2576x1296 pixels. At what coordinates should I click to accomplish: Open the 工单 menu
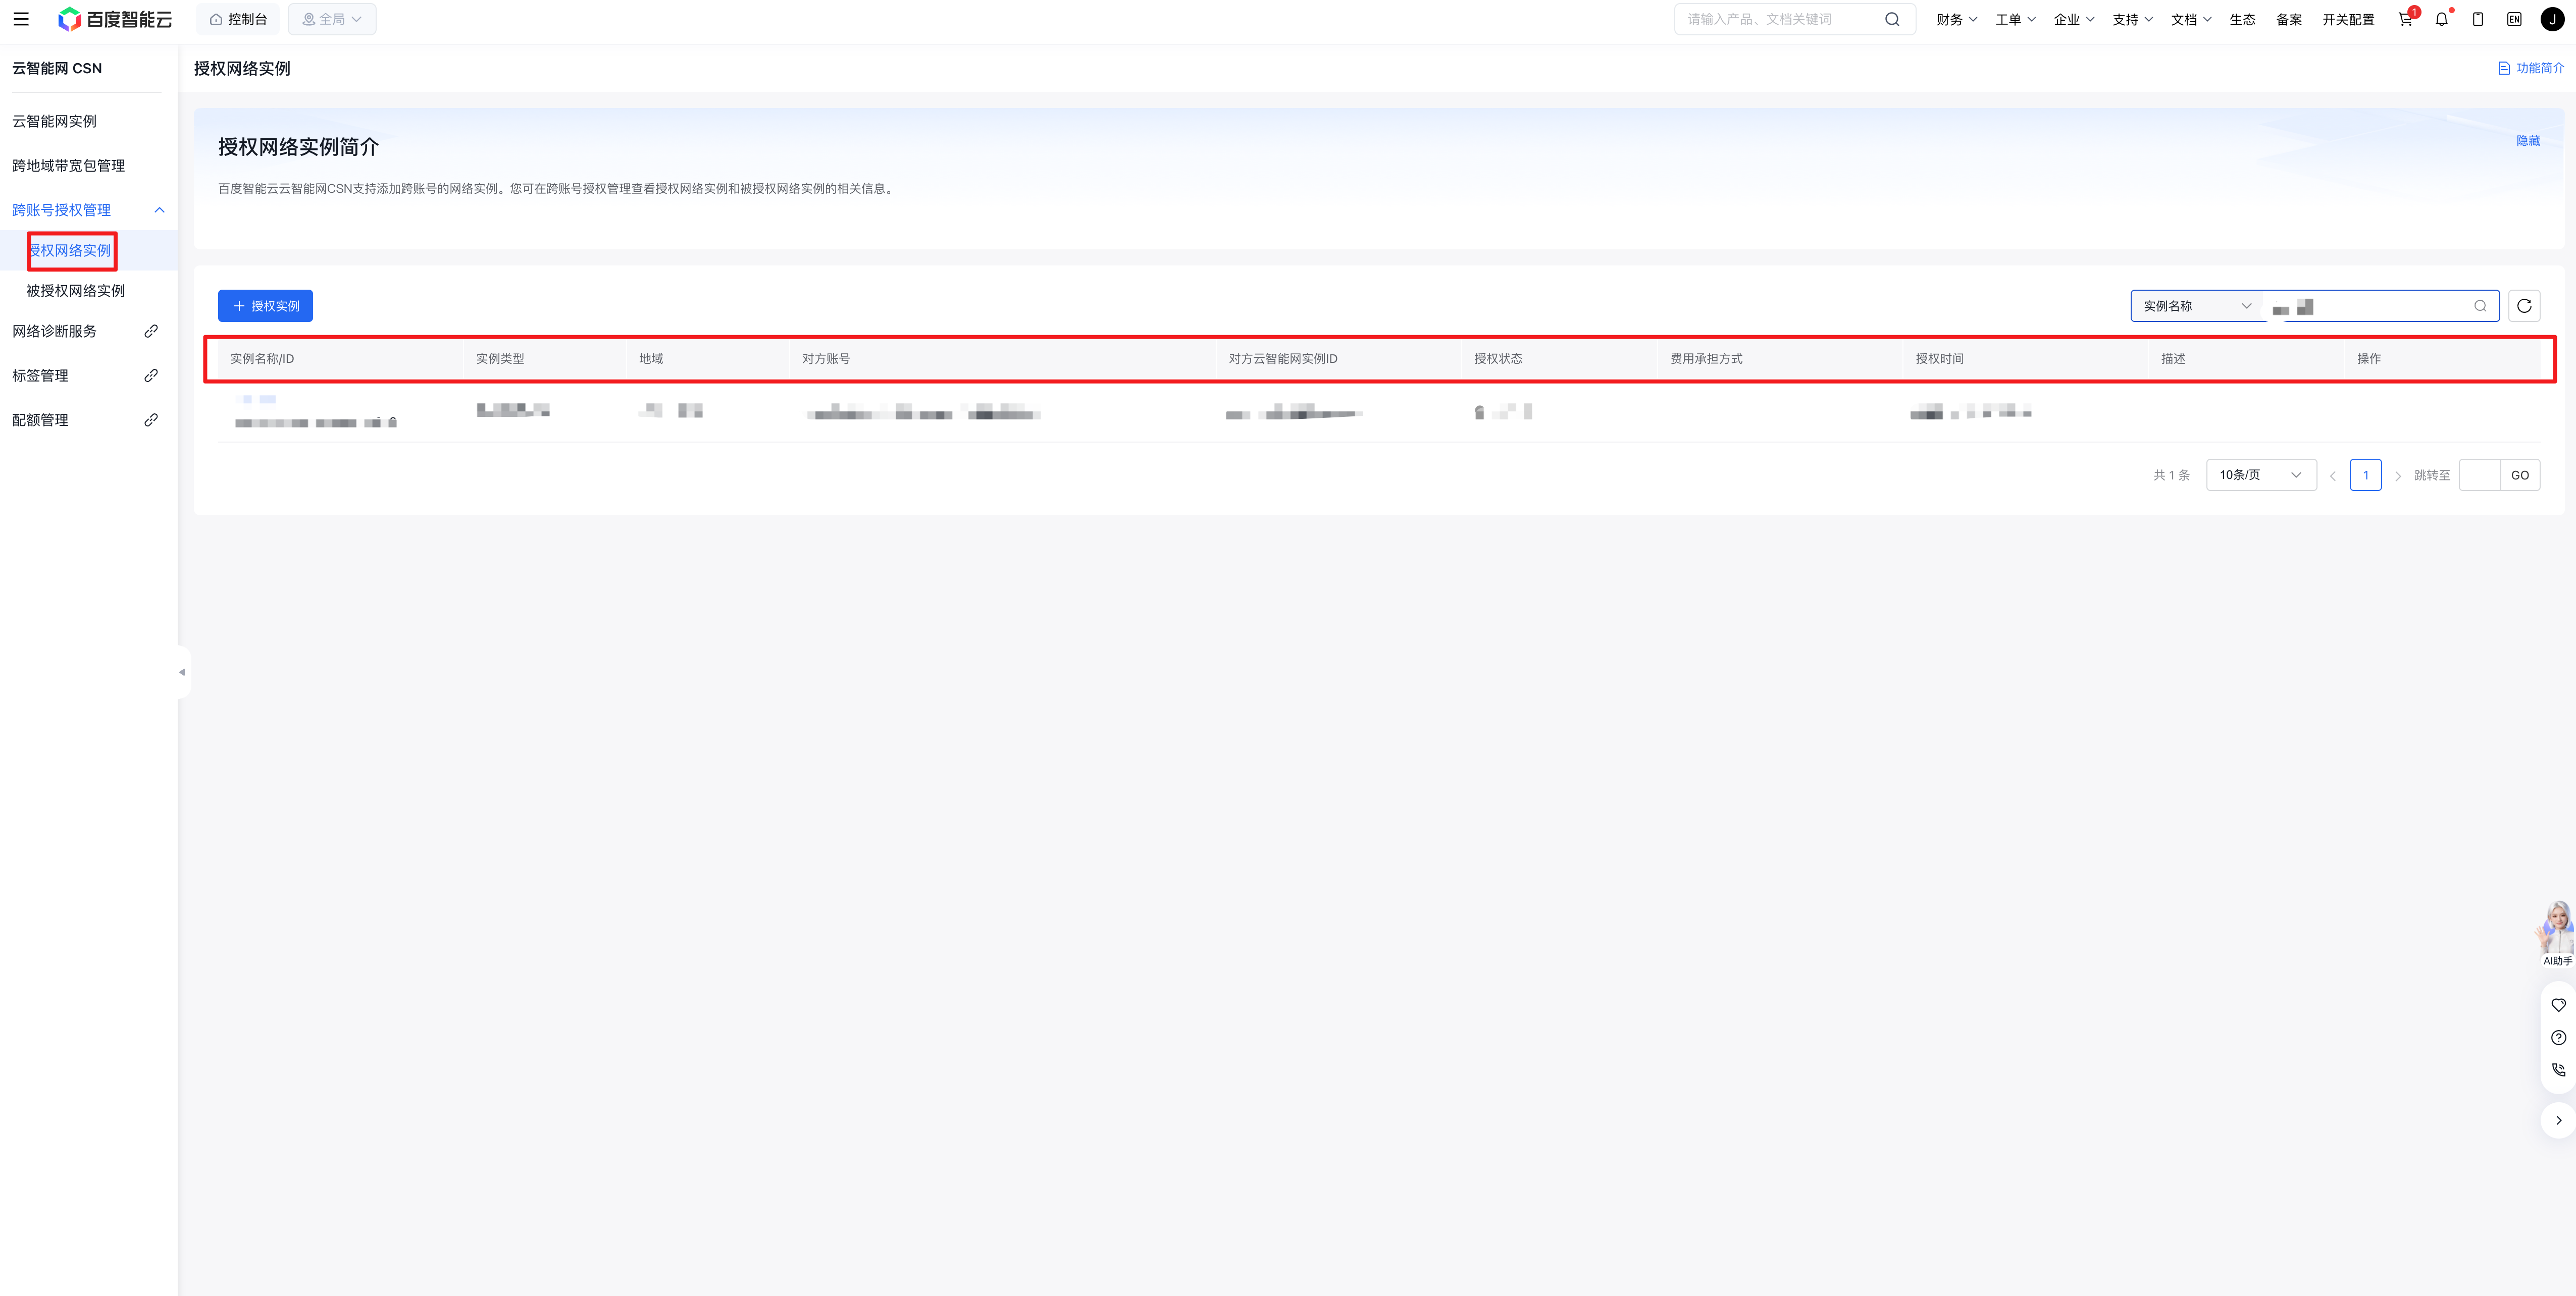click(2015, 19)
